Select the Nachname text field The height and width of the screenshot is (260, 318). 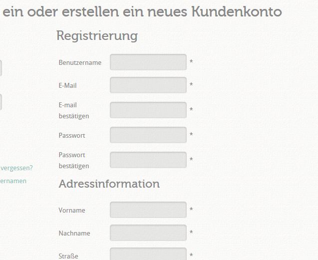coord(148,233)
